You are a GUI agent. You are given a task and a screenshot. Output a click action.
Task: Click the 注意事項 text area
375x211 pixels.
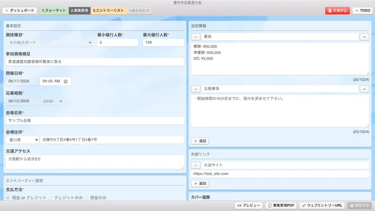pyautogui.click(x=280, y=111)
